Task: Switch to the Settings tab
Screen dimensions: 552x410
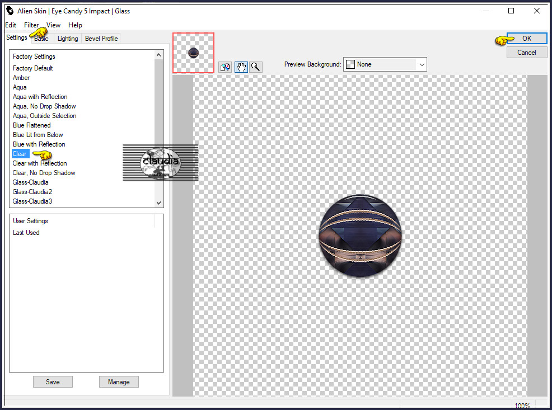Action: point(17,37)
